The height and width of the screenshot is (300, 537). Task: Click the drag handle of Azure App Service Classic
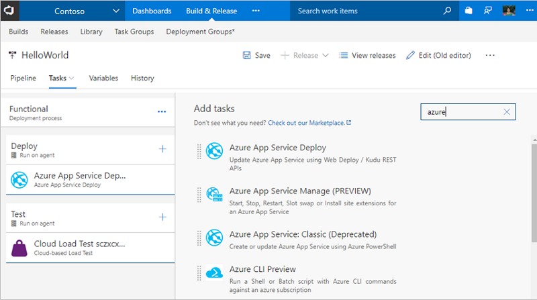click(x=199, y=238)
